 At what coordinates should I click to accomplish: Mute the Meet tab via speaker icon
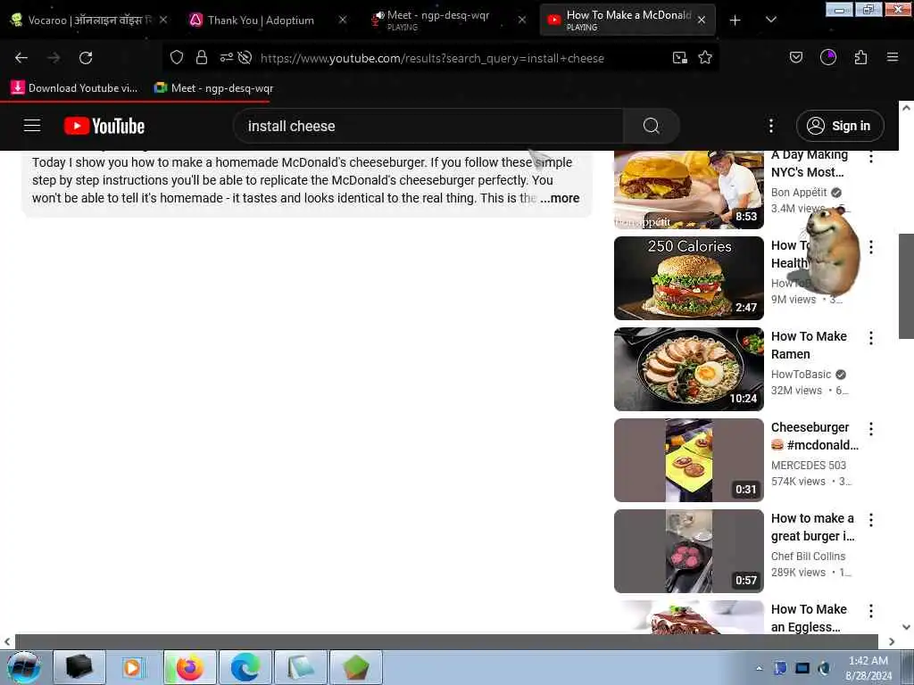tap(378, 16)
